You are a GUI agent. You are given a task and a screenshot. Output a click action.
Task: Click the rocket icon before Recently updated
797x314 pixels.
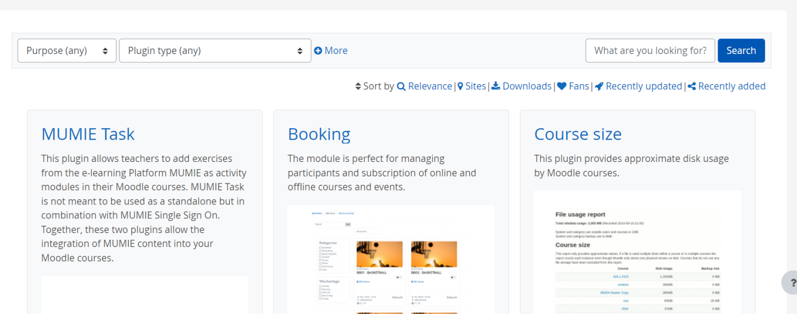(x=599, y=86)
